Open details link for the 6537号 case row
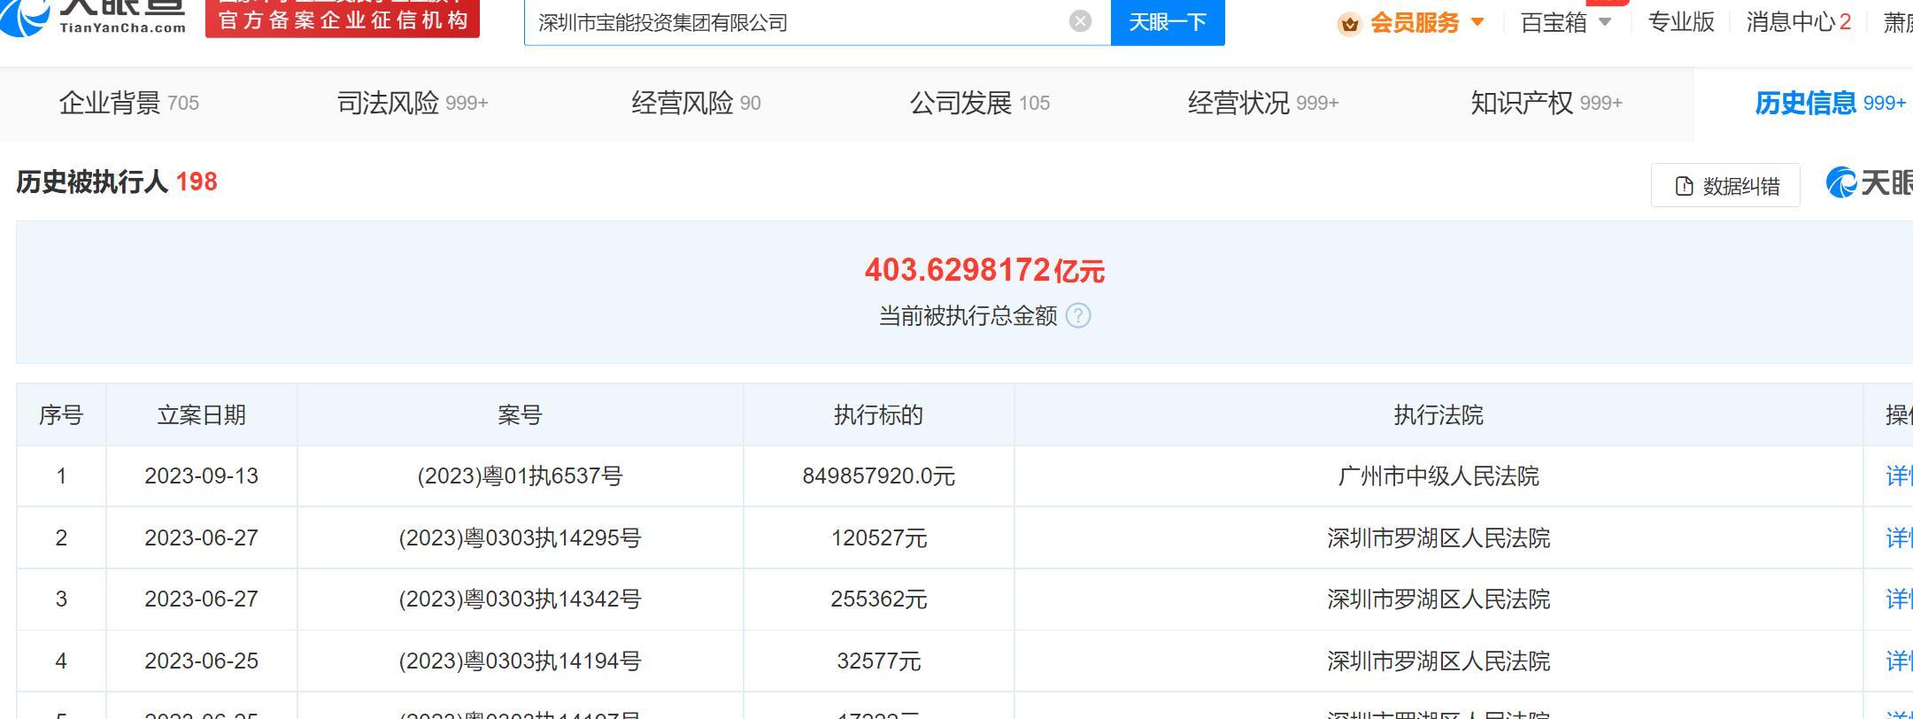The height and width of the screenshot is (719, 1913). point(1899,476)
